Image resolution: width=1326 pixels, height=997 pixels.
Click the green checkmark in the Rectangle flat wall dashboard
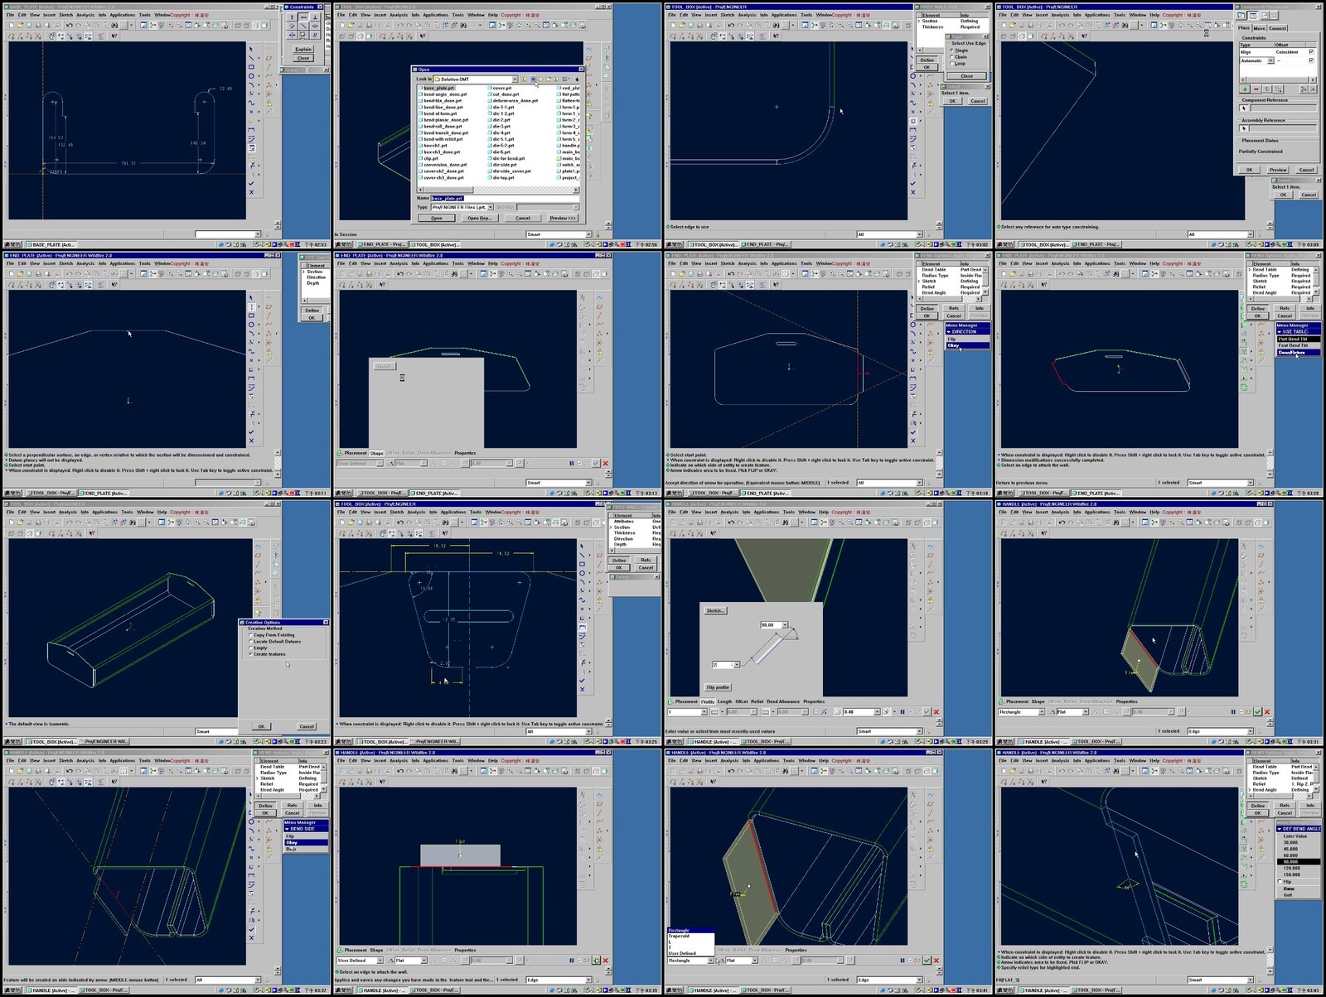point(1257,712)
